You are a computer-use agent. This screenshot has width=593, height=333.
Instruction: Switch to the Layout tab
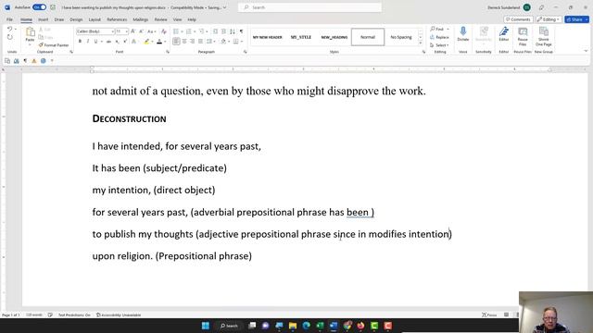click(x=95, y=19)
